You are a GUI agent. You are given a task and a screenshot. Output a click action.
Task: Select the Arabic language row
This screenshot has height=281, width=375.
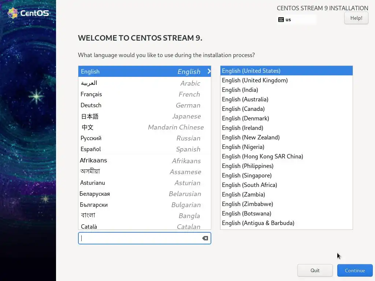point(144,83)
